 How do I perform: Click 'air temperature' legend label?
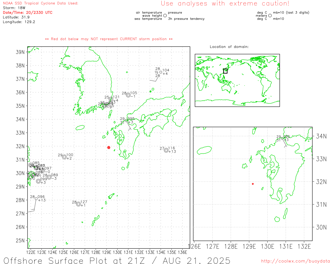(x=149, y=12)
